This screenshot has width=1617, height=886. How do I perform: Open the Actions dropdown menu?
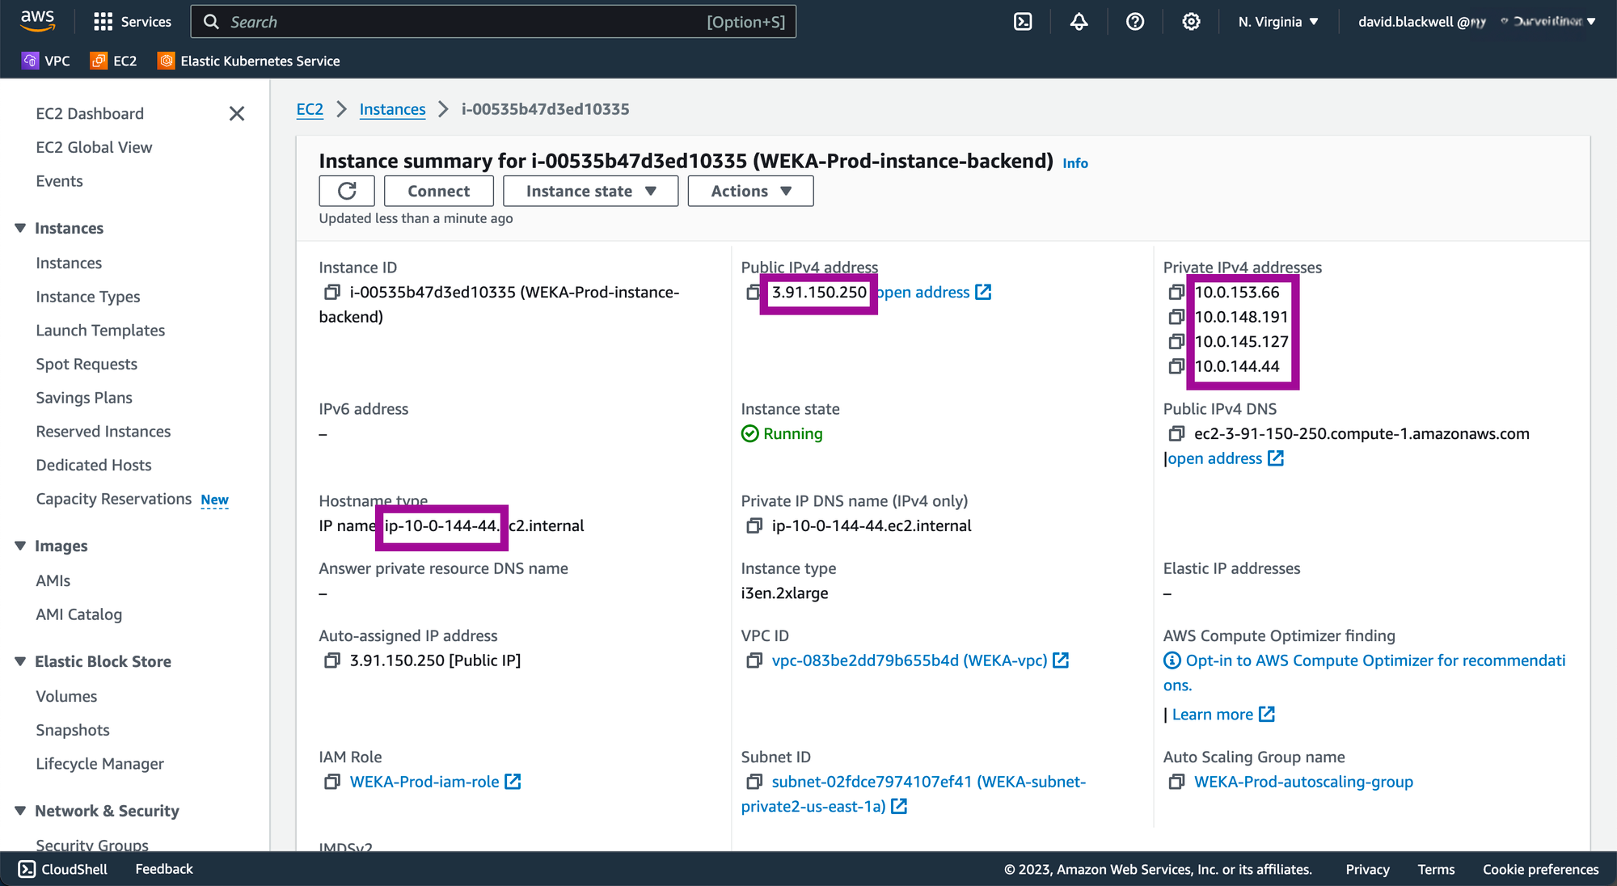coord(750,191)
